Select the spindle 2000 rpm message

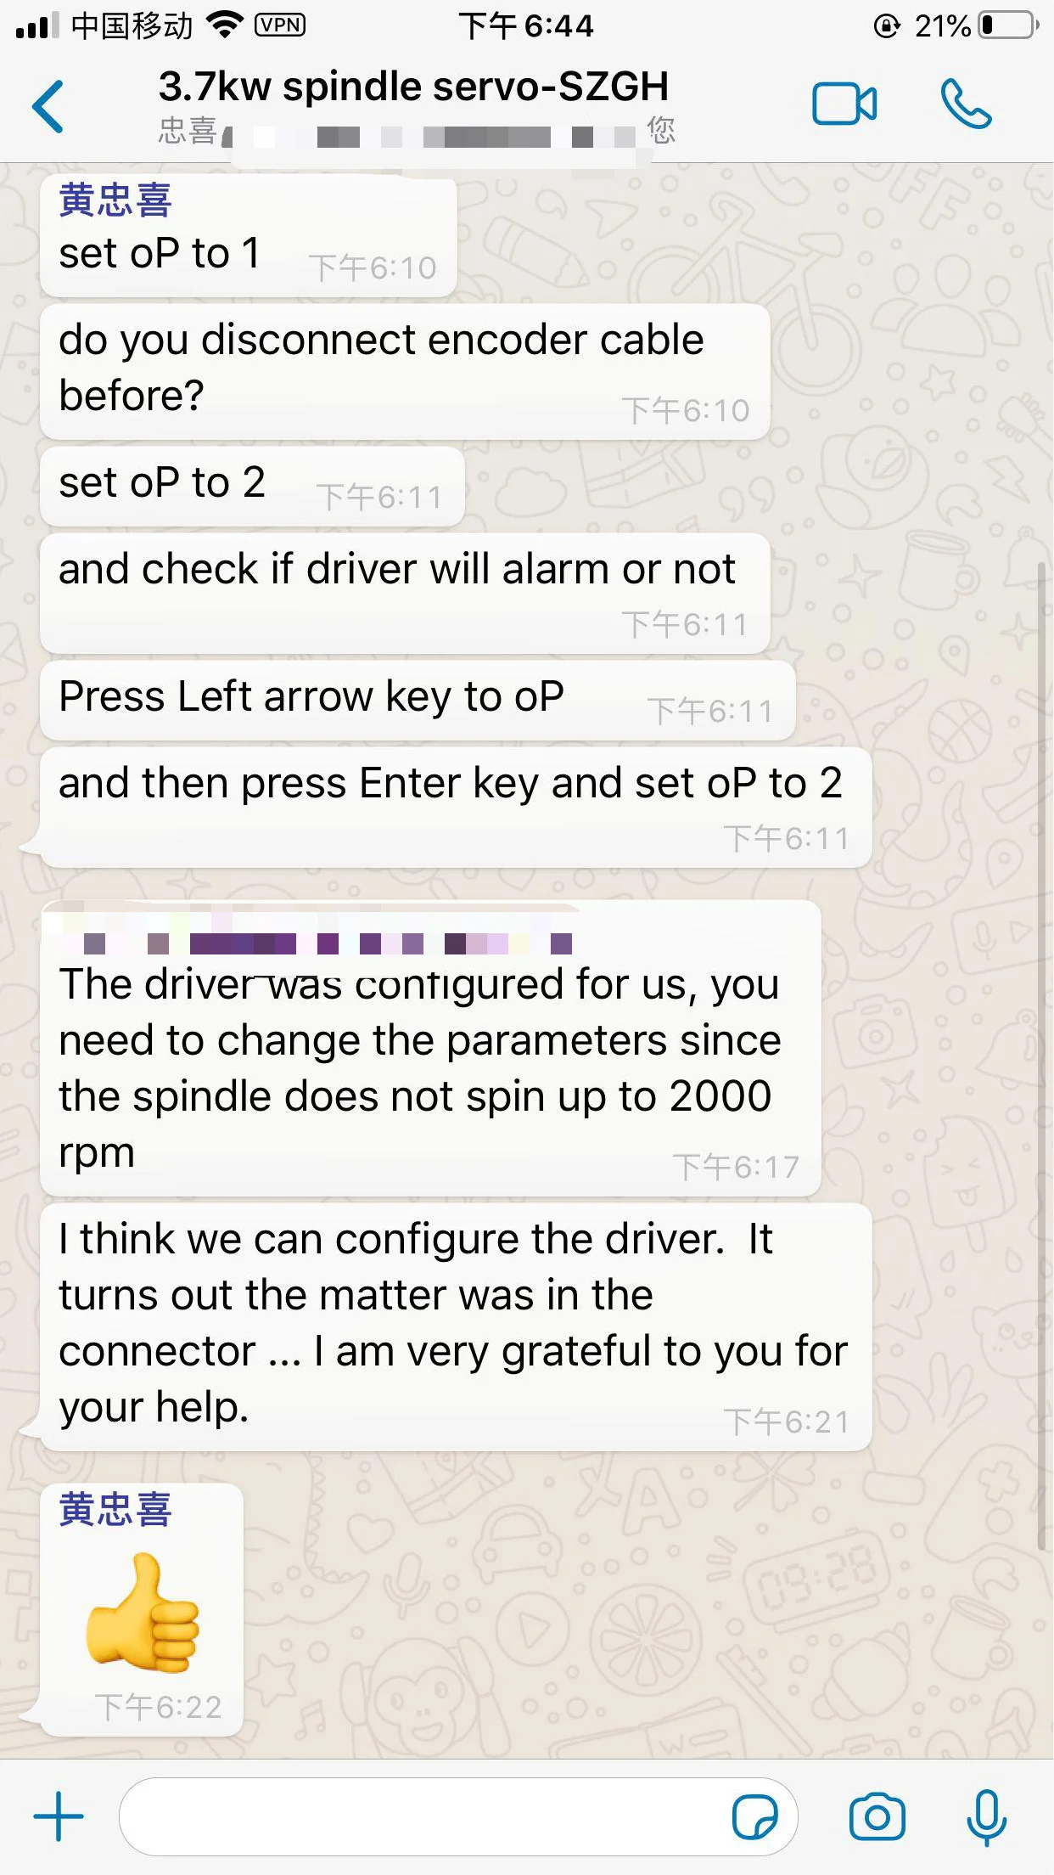point(430,1049)
